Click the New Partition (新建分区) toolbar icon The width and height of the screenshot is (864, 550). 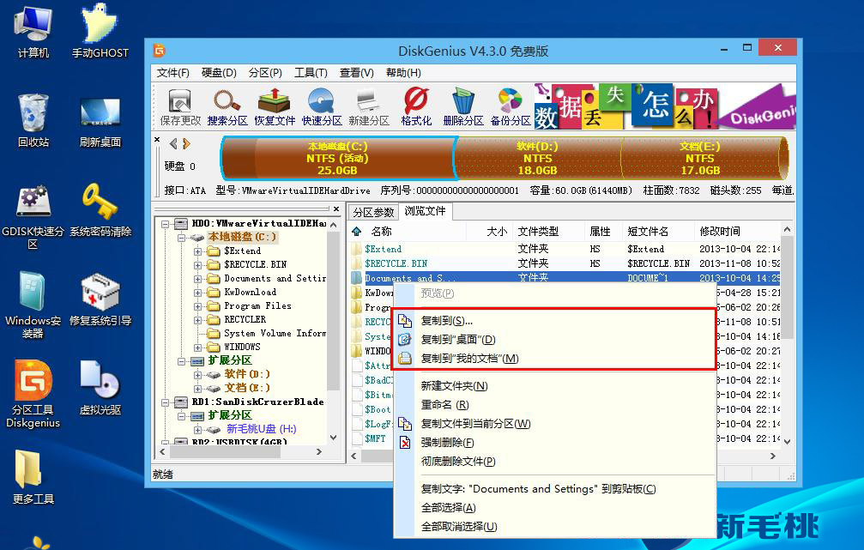[369, 107]
